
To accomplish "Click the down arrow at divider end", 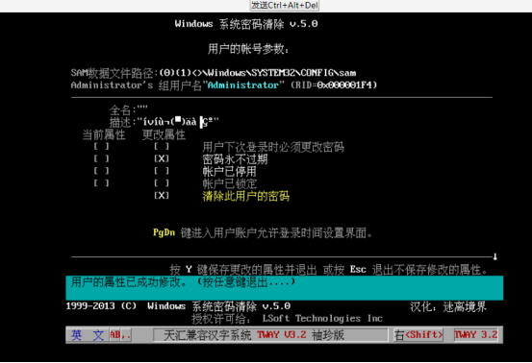I will point(495,256).
